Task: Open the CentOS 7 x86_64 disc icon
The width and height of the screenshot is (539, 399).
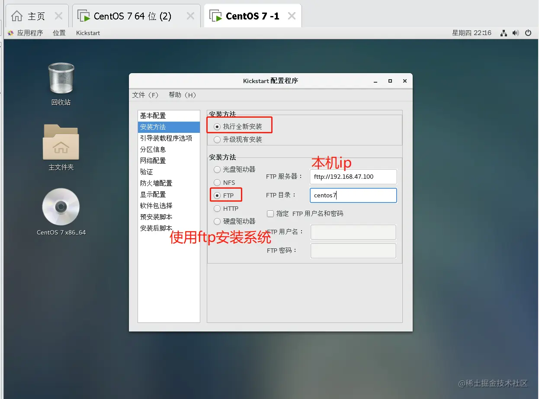Action: tap(61, 207)
